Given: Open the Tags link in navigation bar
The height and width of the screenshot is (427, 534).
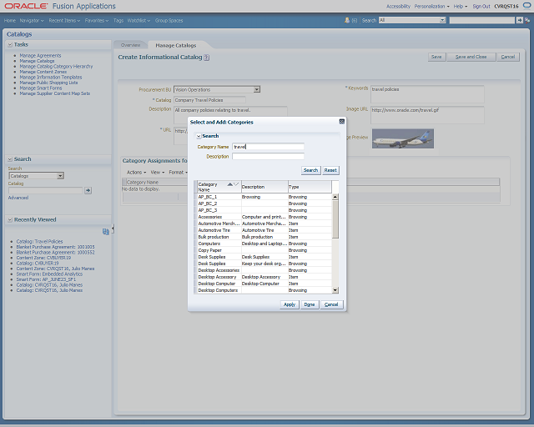Looking at the screenshot, I should (118, 20).
